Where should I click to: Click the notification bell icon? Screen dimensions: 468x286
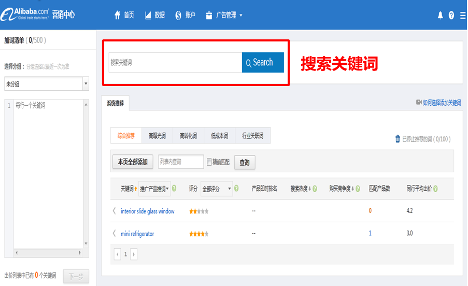point(441,16)
